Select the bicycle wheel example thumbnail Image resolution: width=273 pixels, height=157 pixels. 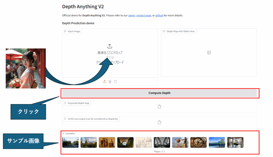click(198, 142)
